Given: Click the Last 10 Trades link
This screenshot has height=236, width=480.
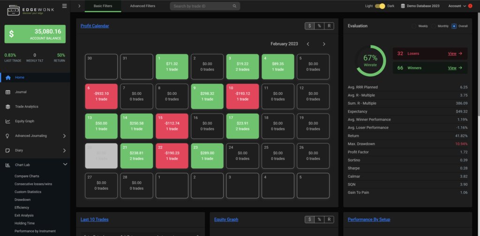Looking at the screenshot, I should point(94,220).
